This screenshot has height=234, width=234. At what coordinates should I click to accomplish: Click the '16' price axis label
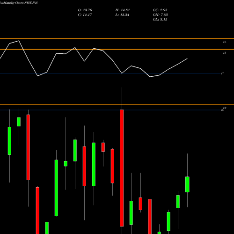pyautogui.click(x=224, y=42)
